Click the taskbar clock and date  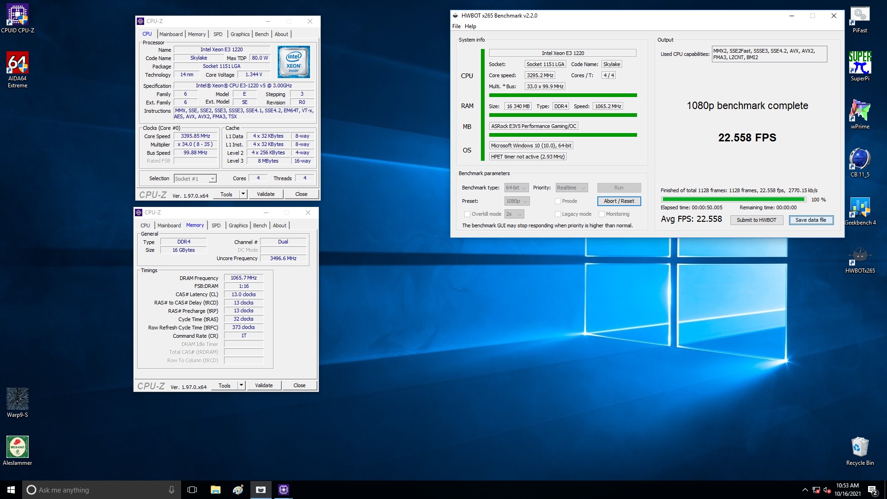847,490
